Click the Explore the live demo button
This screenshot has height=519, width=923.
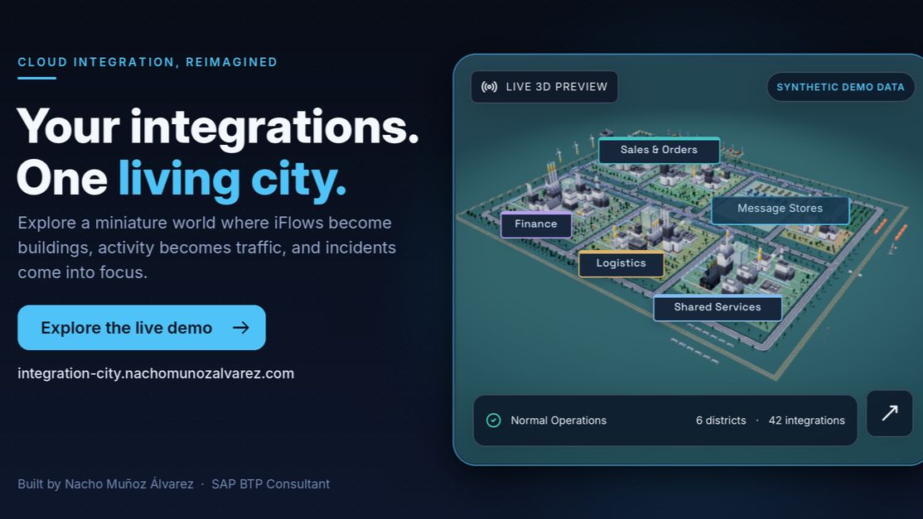[x=142, y=328]
